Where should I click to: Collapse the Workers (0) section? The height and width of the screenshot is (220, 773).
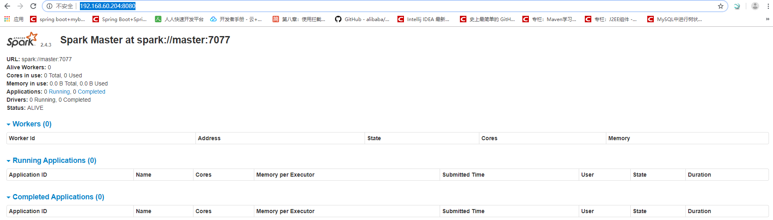point(29,124)
